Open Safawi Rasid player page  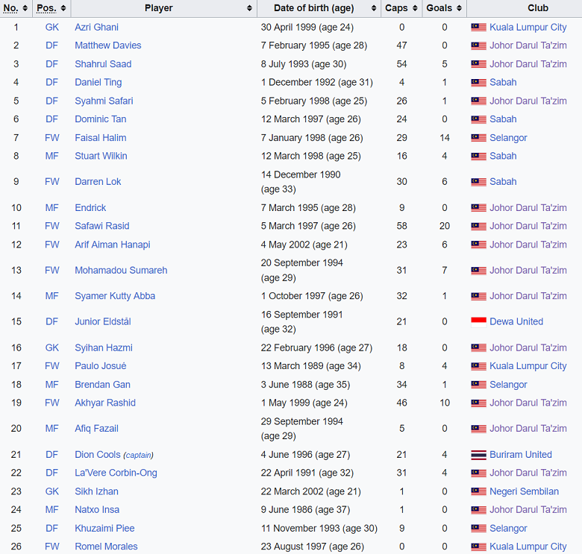(x=101, y=226)
